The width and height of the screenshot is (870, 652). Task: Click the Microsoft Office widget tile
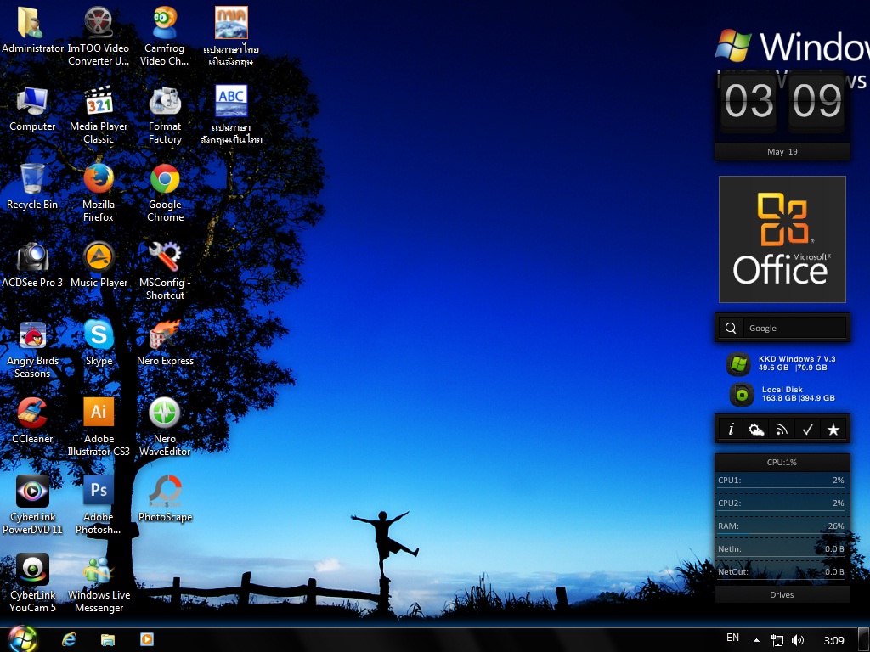(x=782, y=239)
